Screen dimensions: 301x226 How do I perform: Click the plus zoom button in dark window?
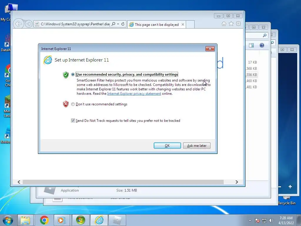pos(290,187)
